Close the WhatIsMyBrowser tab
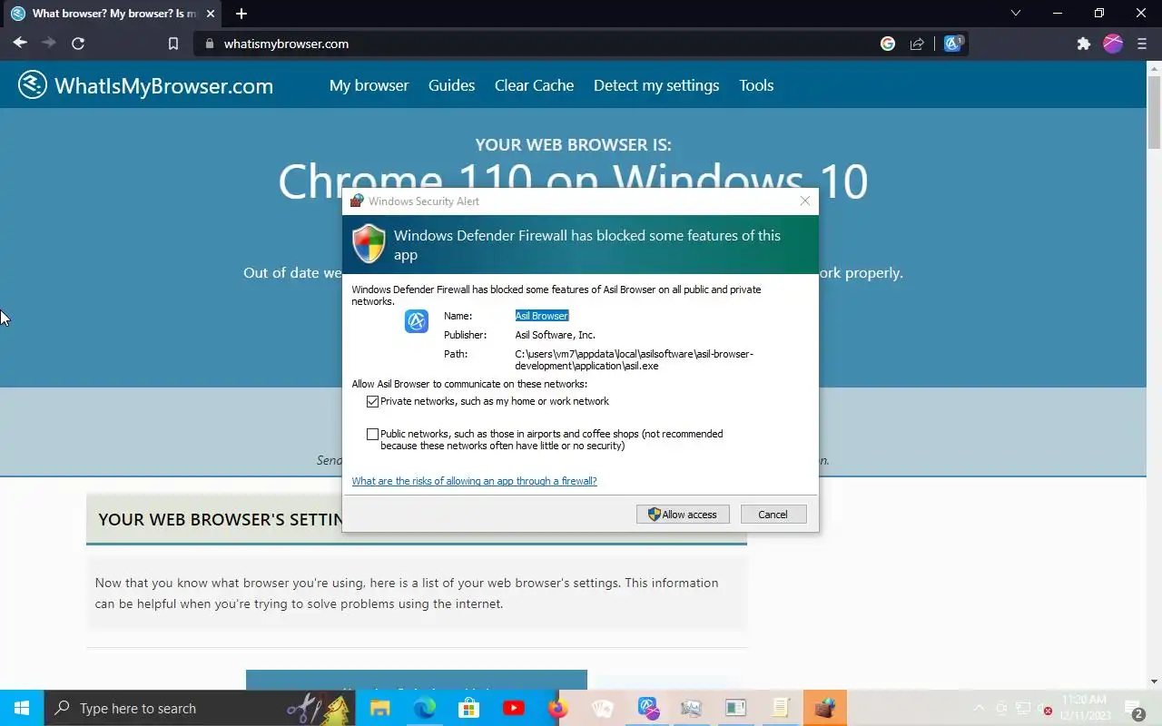This screenshot has width=1162, height=726. point(211,14)
